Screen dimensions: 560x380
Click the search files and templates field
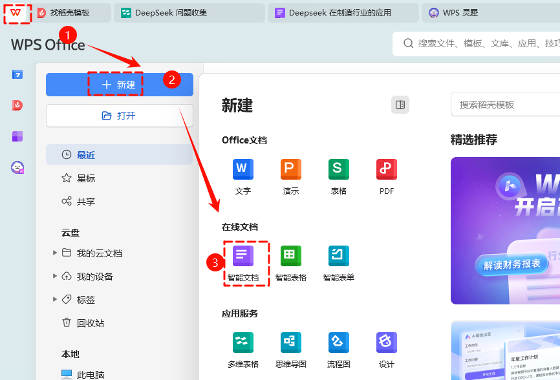coord(477,43)
